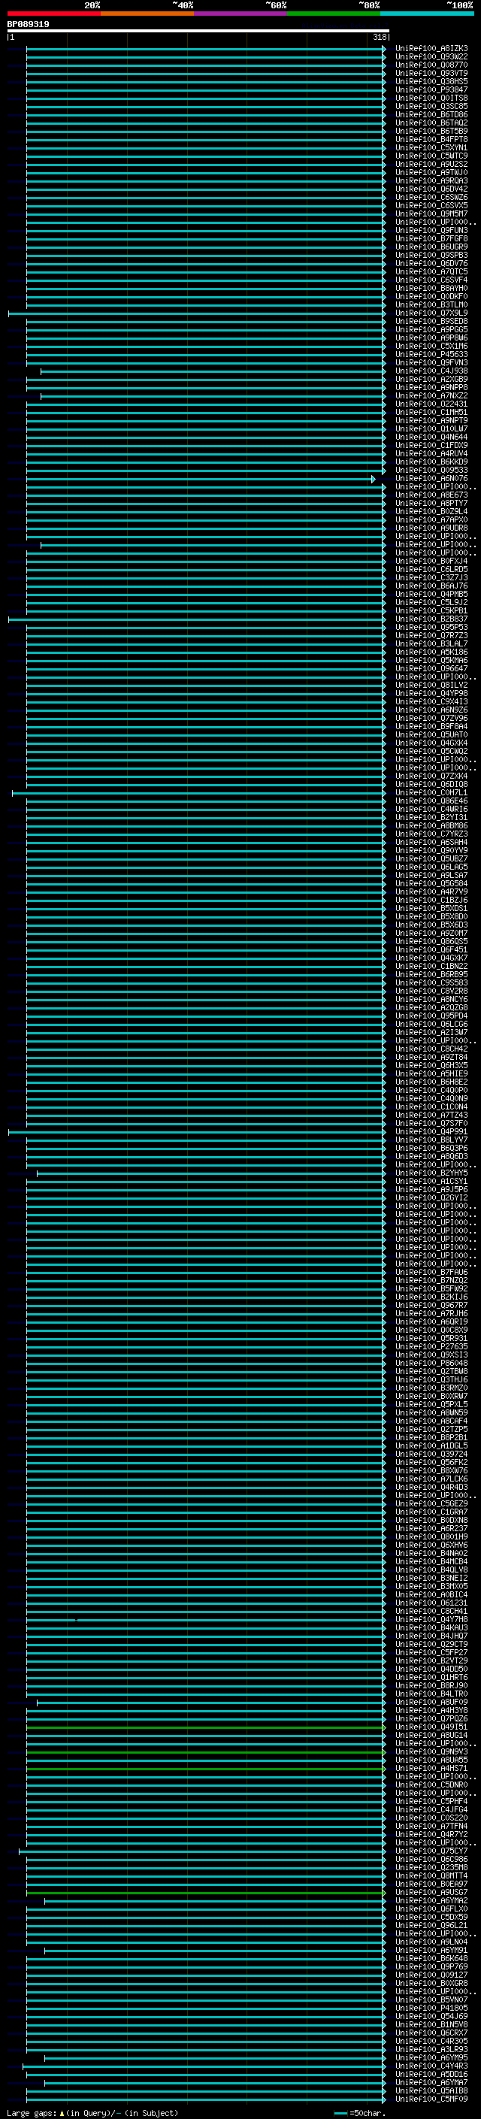The image size is (481, 2119).
Task: Click the query end position 318 label
Action: (x=379, y=38)
